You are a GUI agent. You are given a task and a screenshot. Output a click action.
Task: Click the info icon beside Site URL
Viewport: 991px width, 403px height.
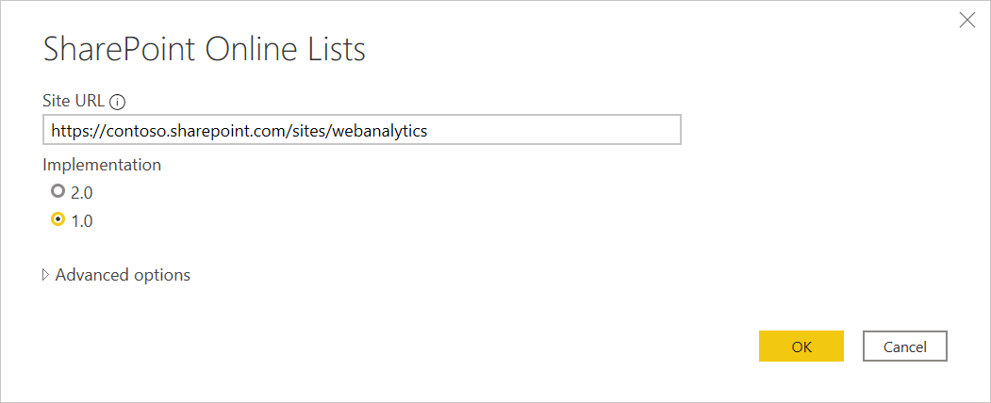click(x=118, y=102)
